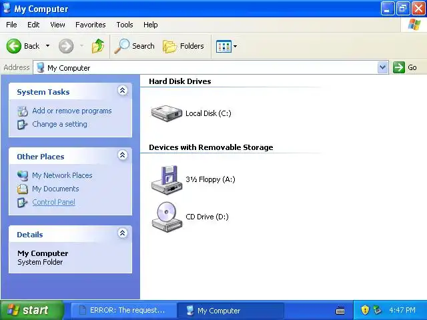Open the Search magnifier tool
427x320 pixels.
point(134,46)
